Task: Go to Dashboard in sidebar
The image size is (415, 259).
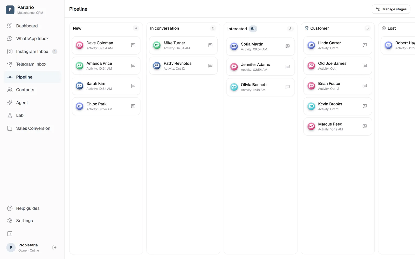Action: click(32, 26)
